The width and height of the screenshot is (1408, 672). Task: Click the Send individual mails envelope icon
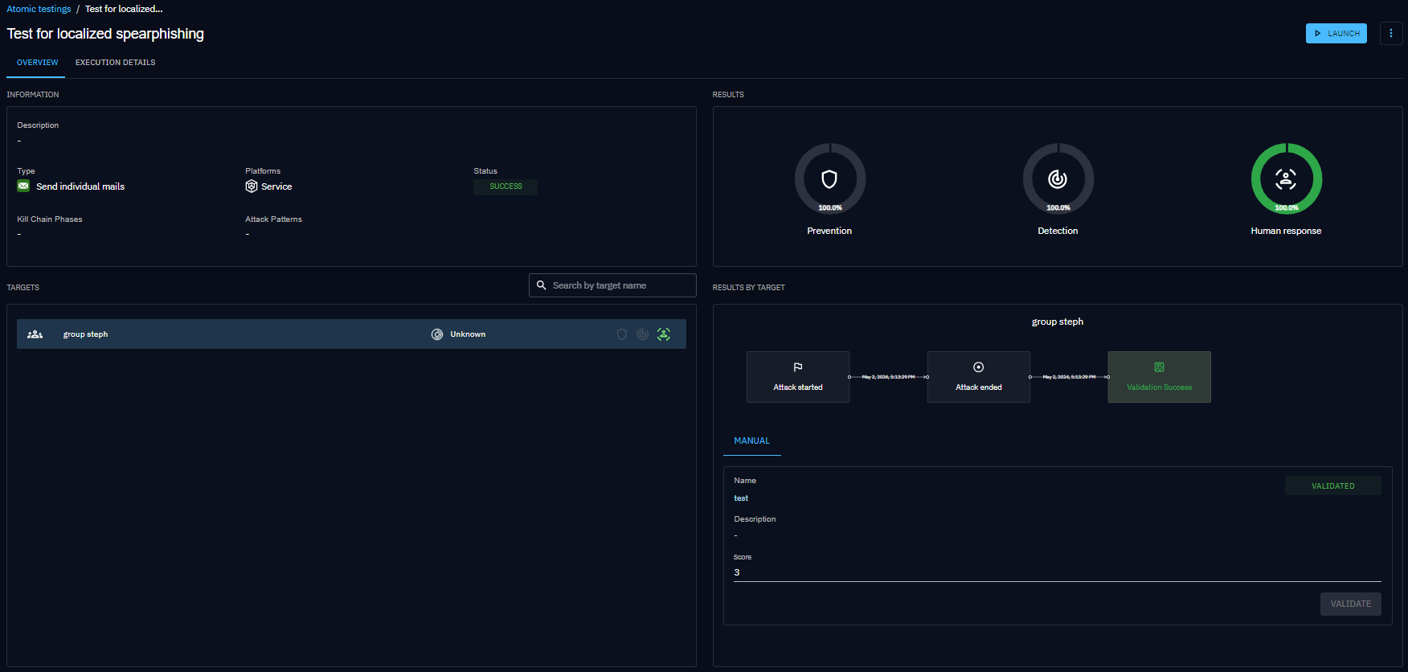23,186
